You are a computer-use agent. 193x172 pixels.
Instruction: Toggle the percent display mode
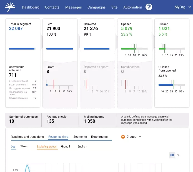[178, 155]
